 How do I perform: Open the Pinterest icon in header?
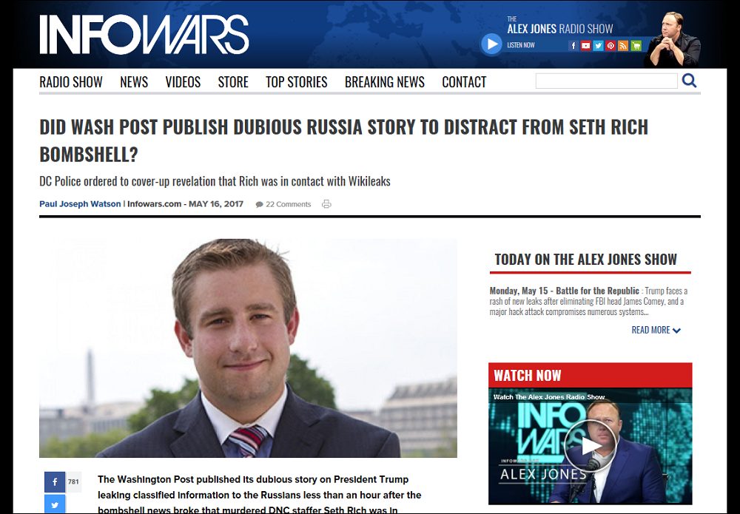tap(610, 46)
